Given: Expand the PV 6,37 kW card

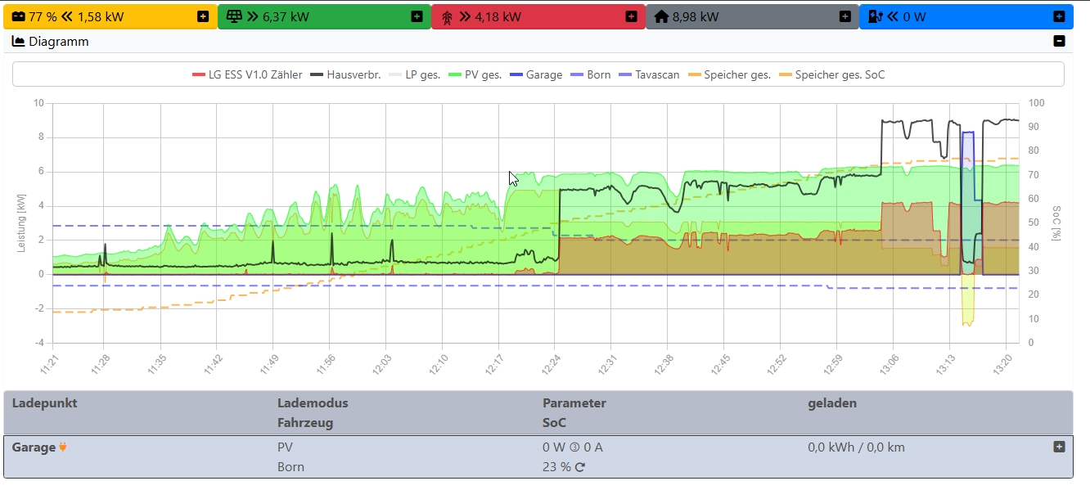Looking at the screenshot, I should coord(417,16).
